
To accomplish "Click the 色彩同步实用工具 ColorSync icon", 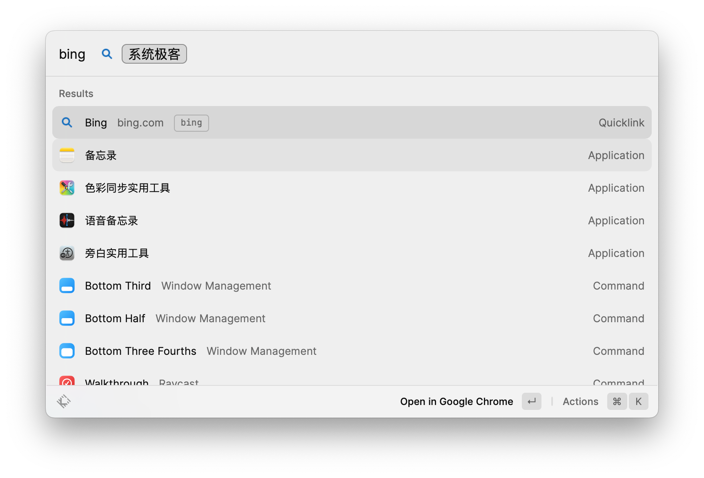I will click(67, 188).
